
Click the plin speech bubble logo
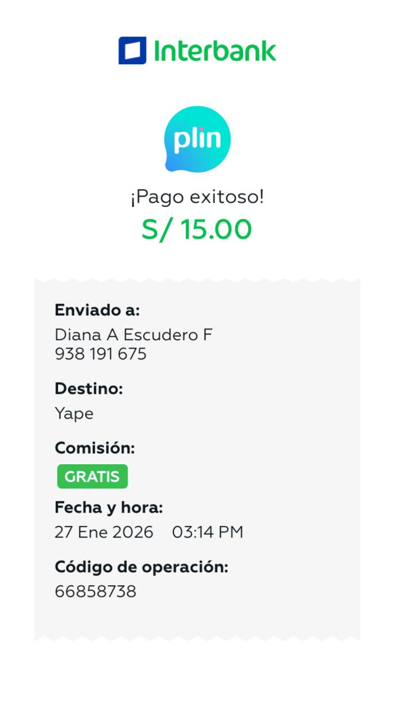tap(197, 139)
